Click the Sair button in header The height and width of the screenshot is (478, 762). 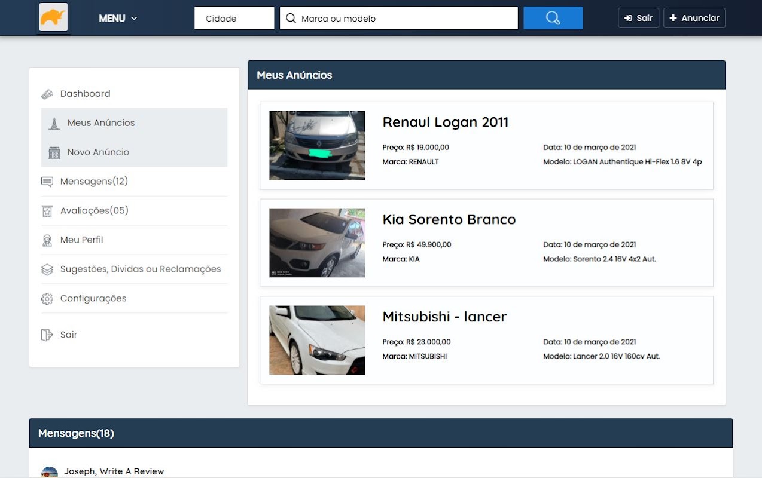coord(638,18)
